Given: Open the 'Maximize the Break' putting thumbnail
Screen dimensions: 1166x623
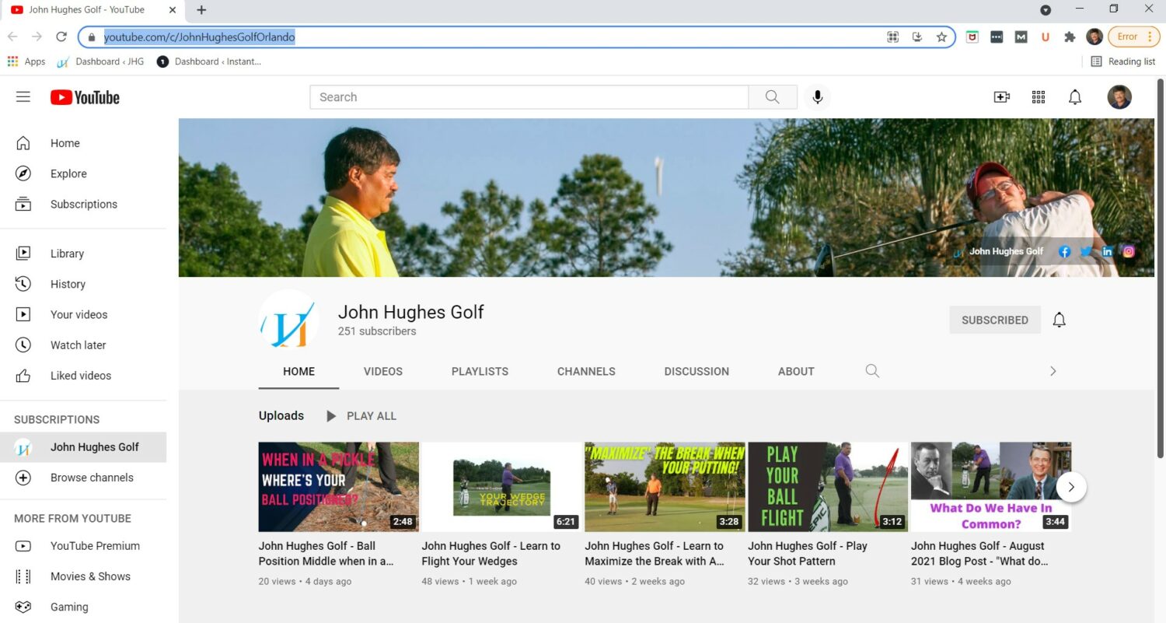Looking at the screenshot, I should (x=665, y=487).
